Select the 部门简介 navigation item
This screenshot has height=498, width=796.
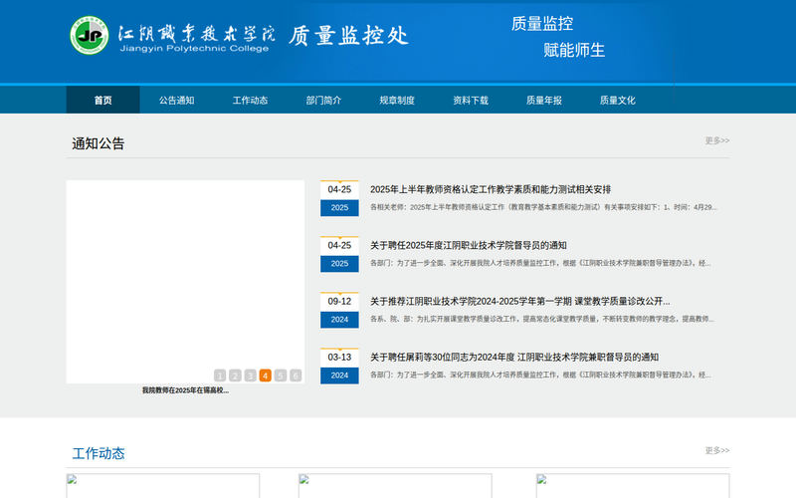pyautogui.click(x=324, y=101)
